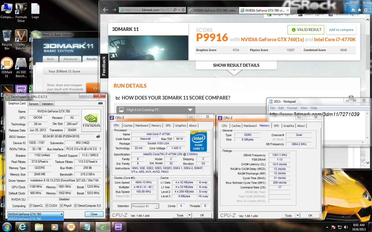Open the browser Favorites star icon

359,10
